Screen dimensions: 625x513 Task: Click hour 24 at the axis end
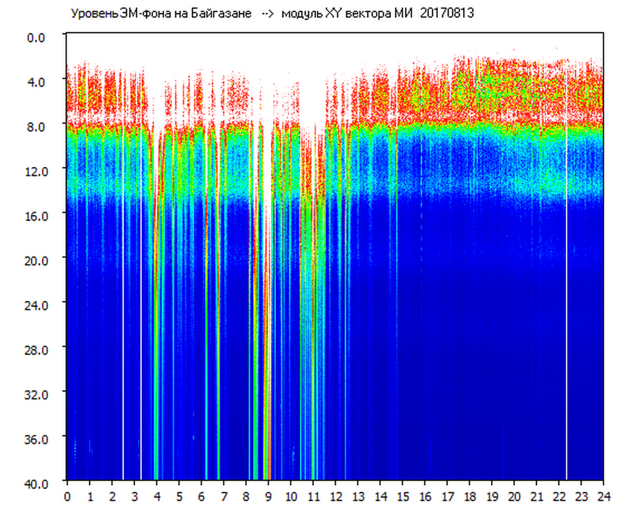[x=603, y=496]
